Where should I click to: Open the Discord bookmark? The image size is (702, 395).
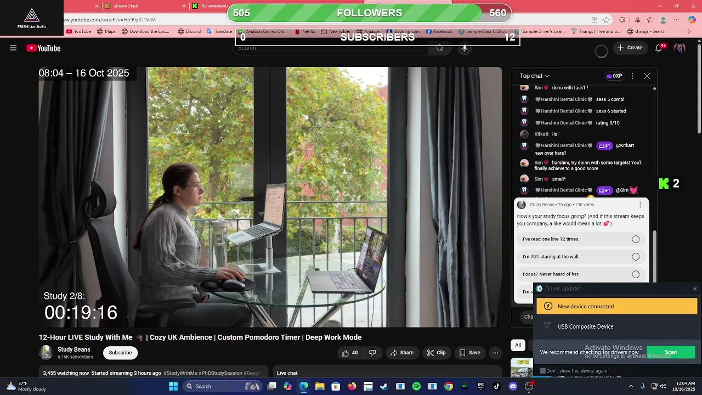[x=190, y=31]
